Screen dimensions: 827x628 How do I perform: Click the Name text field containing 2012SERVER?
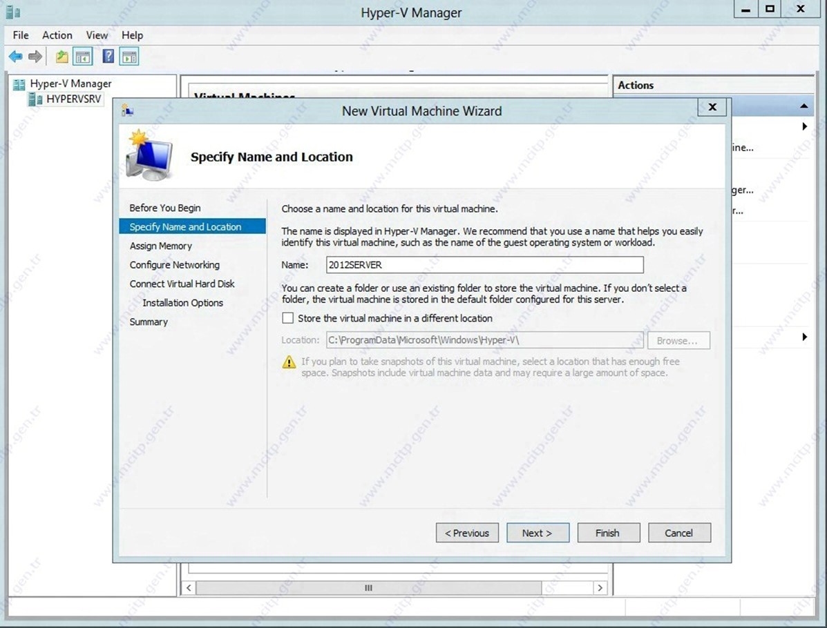(x=485, y=265)
